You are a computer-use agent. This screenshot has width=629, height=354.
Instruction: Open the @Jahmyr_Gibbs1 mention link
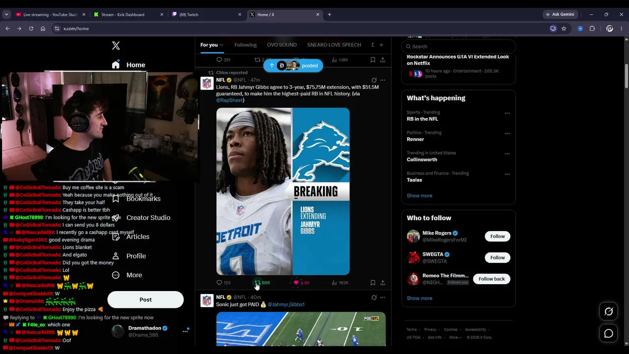click(x=286, y=304)
